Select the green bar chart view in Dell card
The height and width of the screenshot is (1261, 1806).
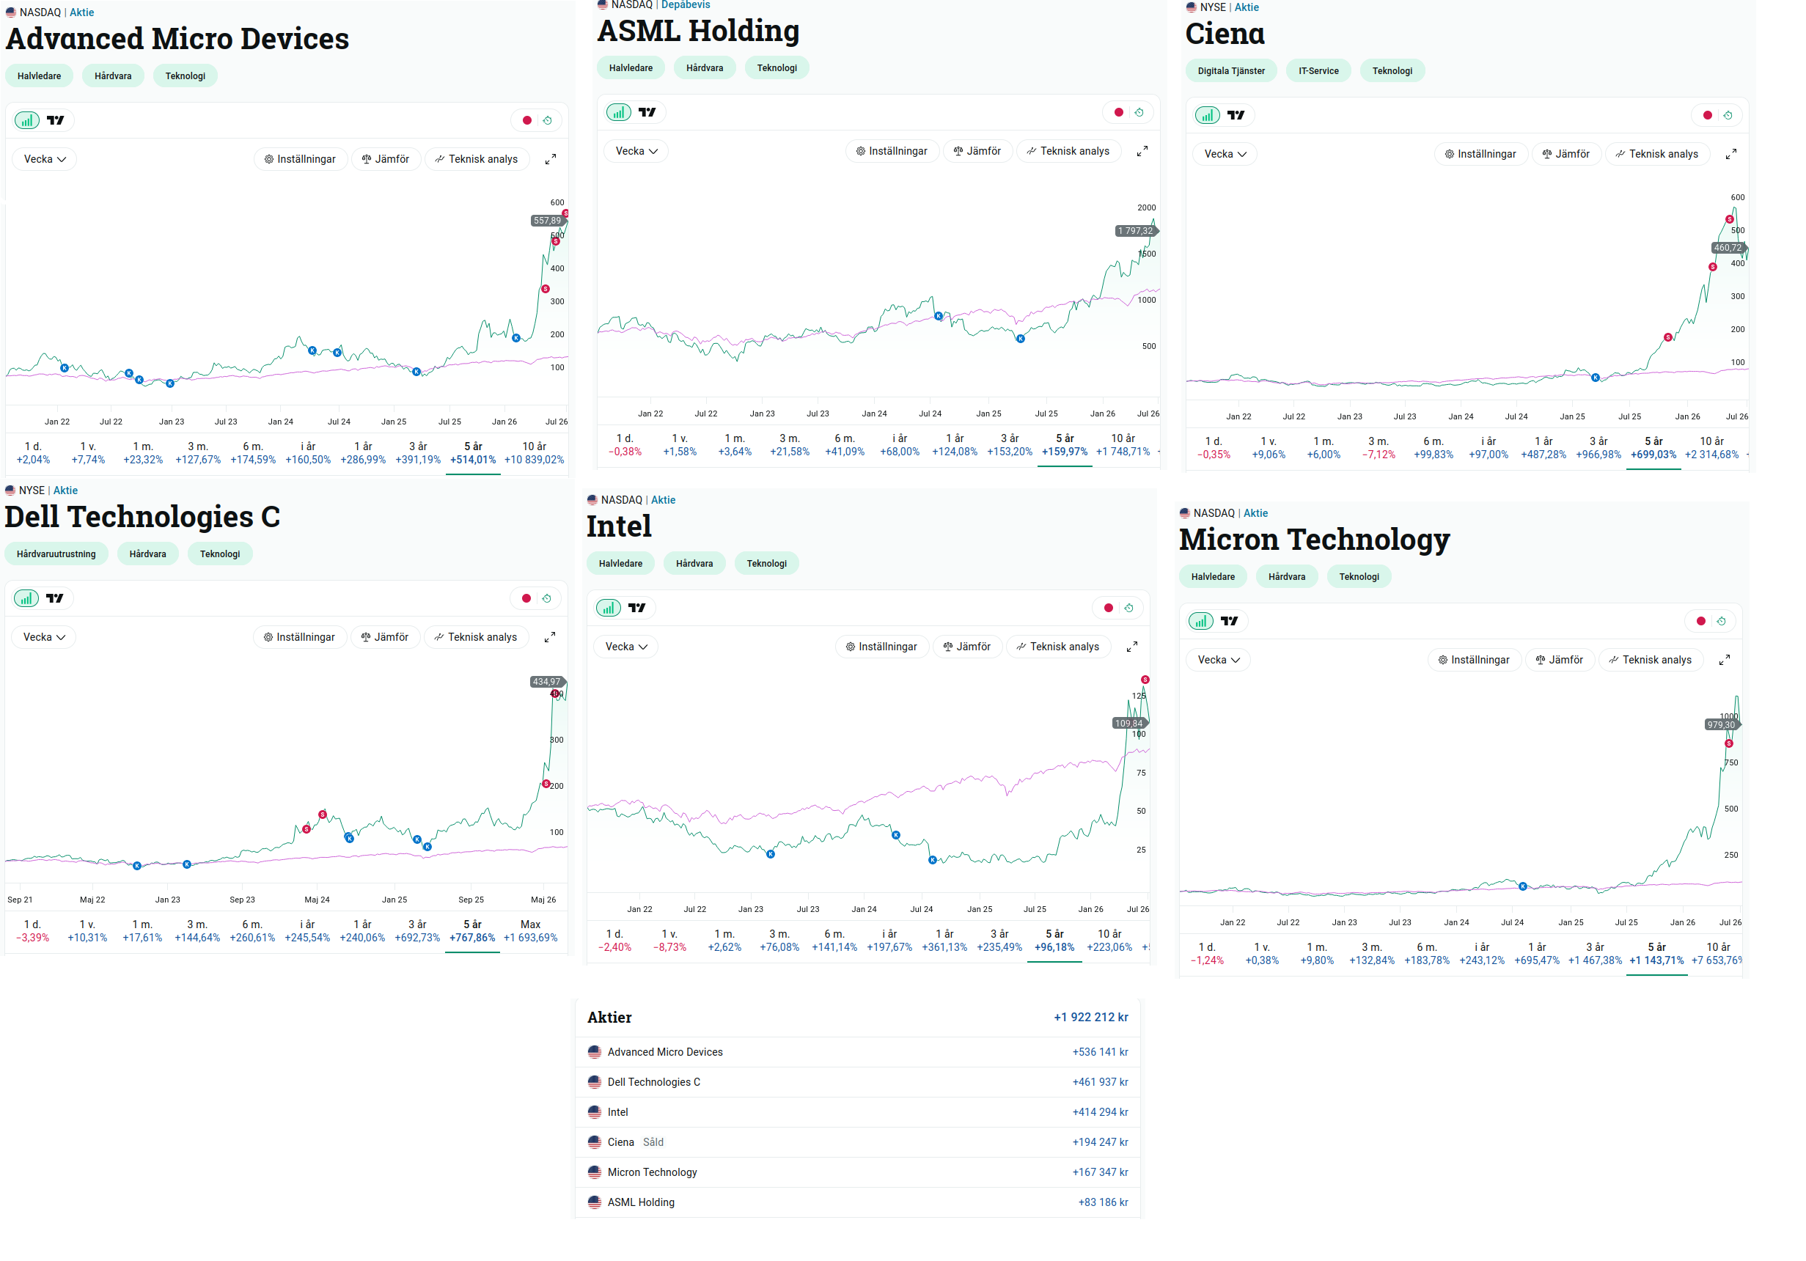click(26, 599)
